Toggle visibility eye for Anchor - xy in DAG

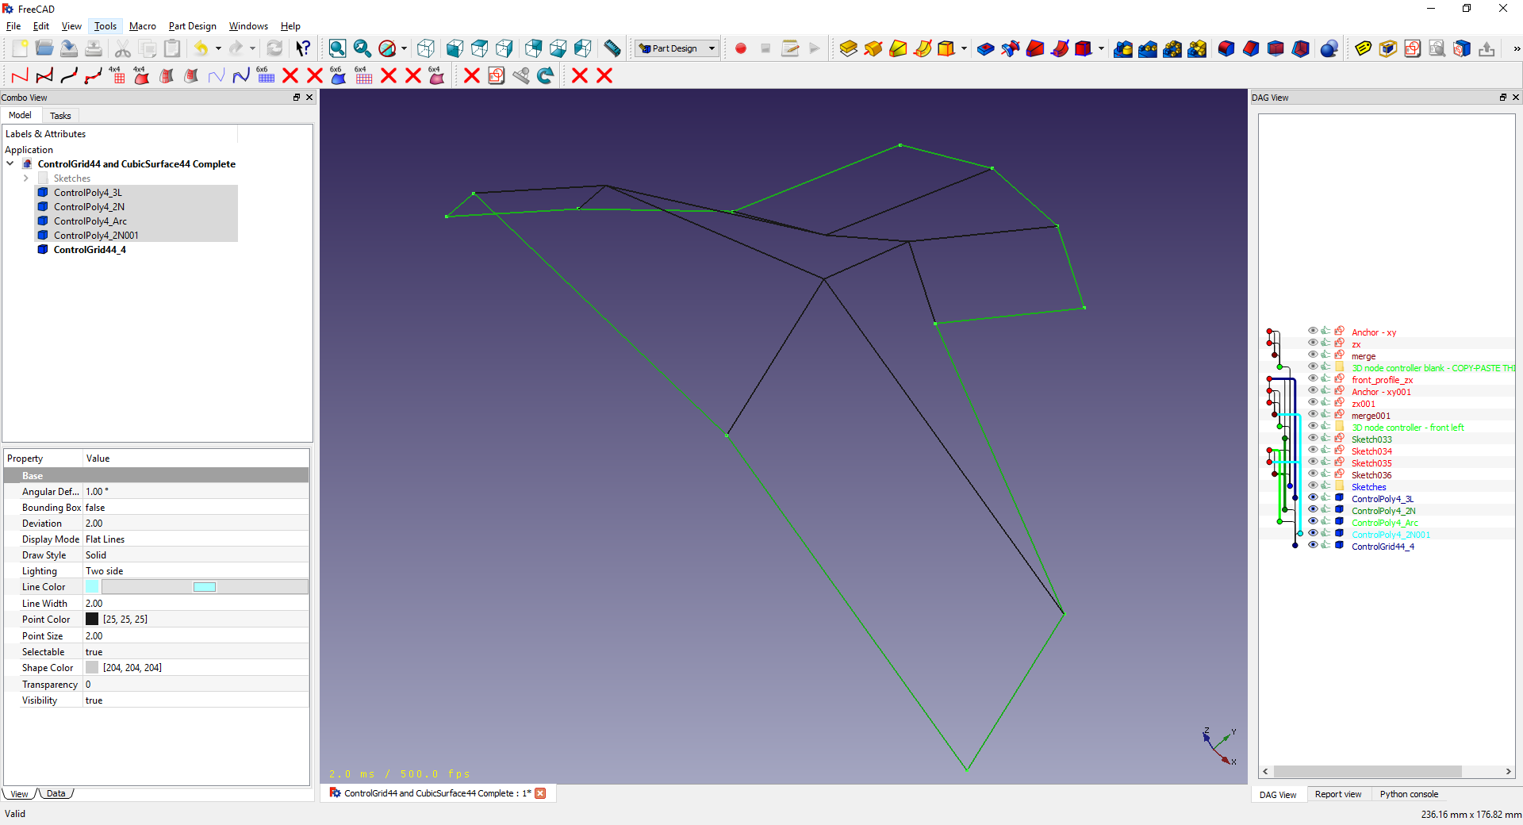click(1313, 332)
